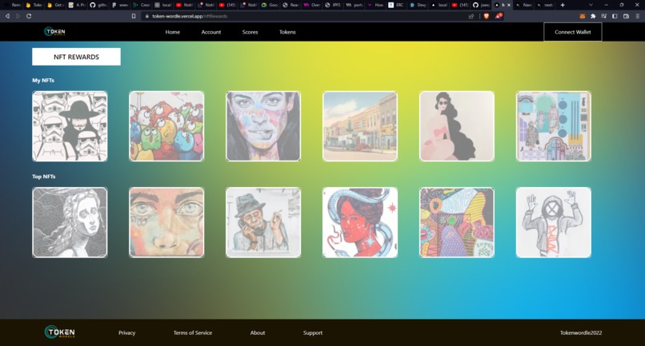Go back with the browser back arrow
This screenshot has width=645, height=346.
pyautogui.click(x=7, y=16)
